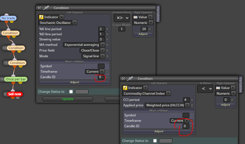The height and width of the screenshot is (144, 245).
Task: Click the pin icon in the CCI Condition window
Action: [130, 78]
